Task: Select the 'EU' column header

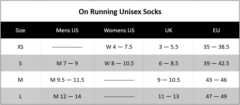Action: tap(216, 30)
